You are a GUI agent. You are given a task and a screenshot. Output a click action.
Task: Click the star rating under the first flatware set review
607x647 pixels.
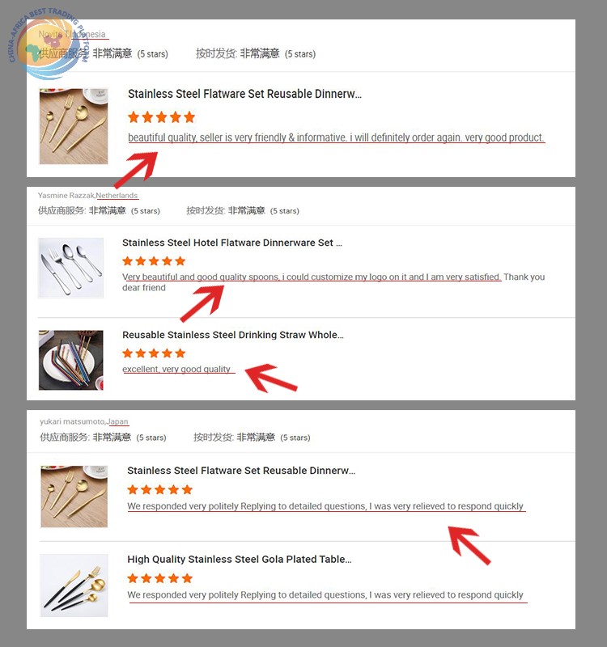(x=161, y=117)
